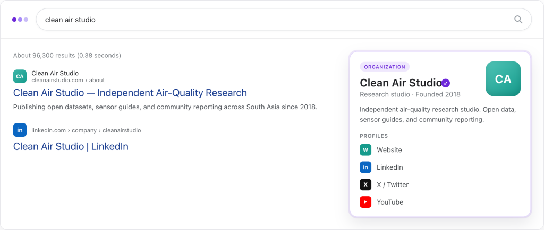
Task: Click into the search box containing 'clean air studio'
Action: click(x=284, y=20)
